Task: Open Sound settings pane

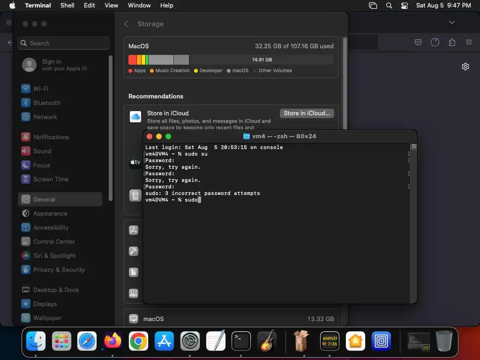Action: [36, 151]
